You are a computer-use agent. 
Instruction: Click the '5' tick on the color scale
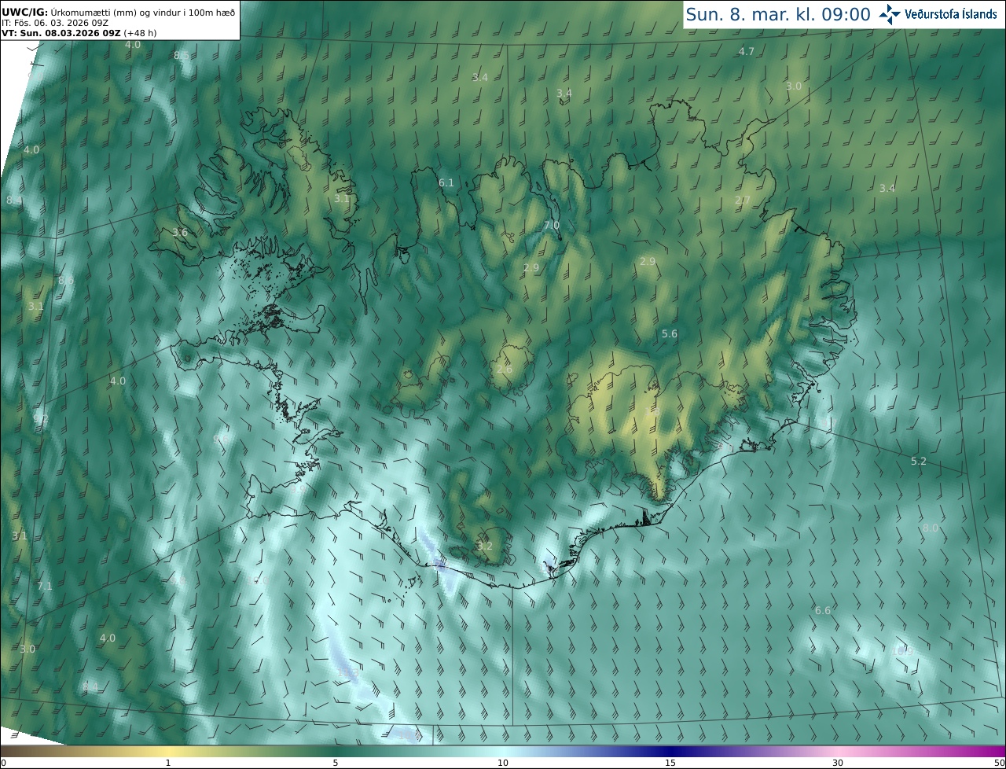[336, 763]
